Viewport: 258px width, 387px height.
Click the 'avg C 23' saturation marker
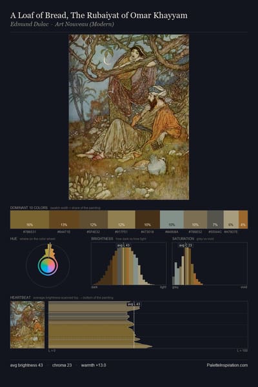tap(186, 245)
